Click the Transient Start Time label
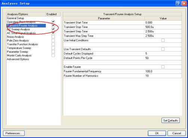Image resolution: width=188 pixels, height=138 pixels. pyautogui.click(x=76, y=23)
